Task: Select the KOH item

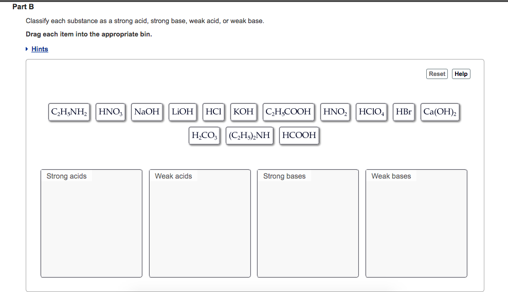Action: point(244,111)
